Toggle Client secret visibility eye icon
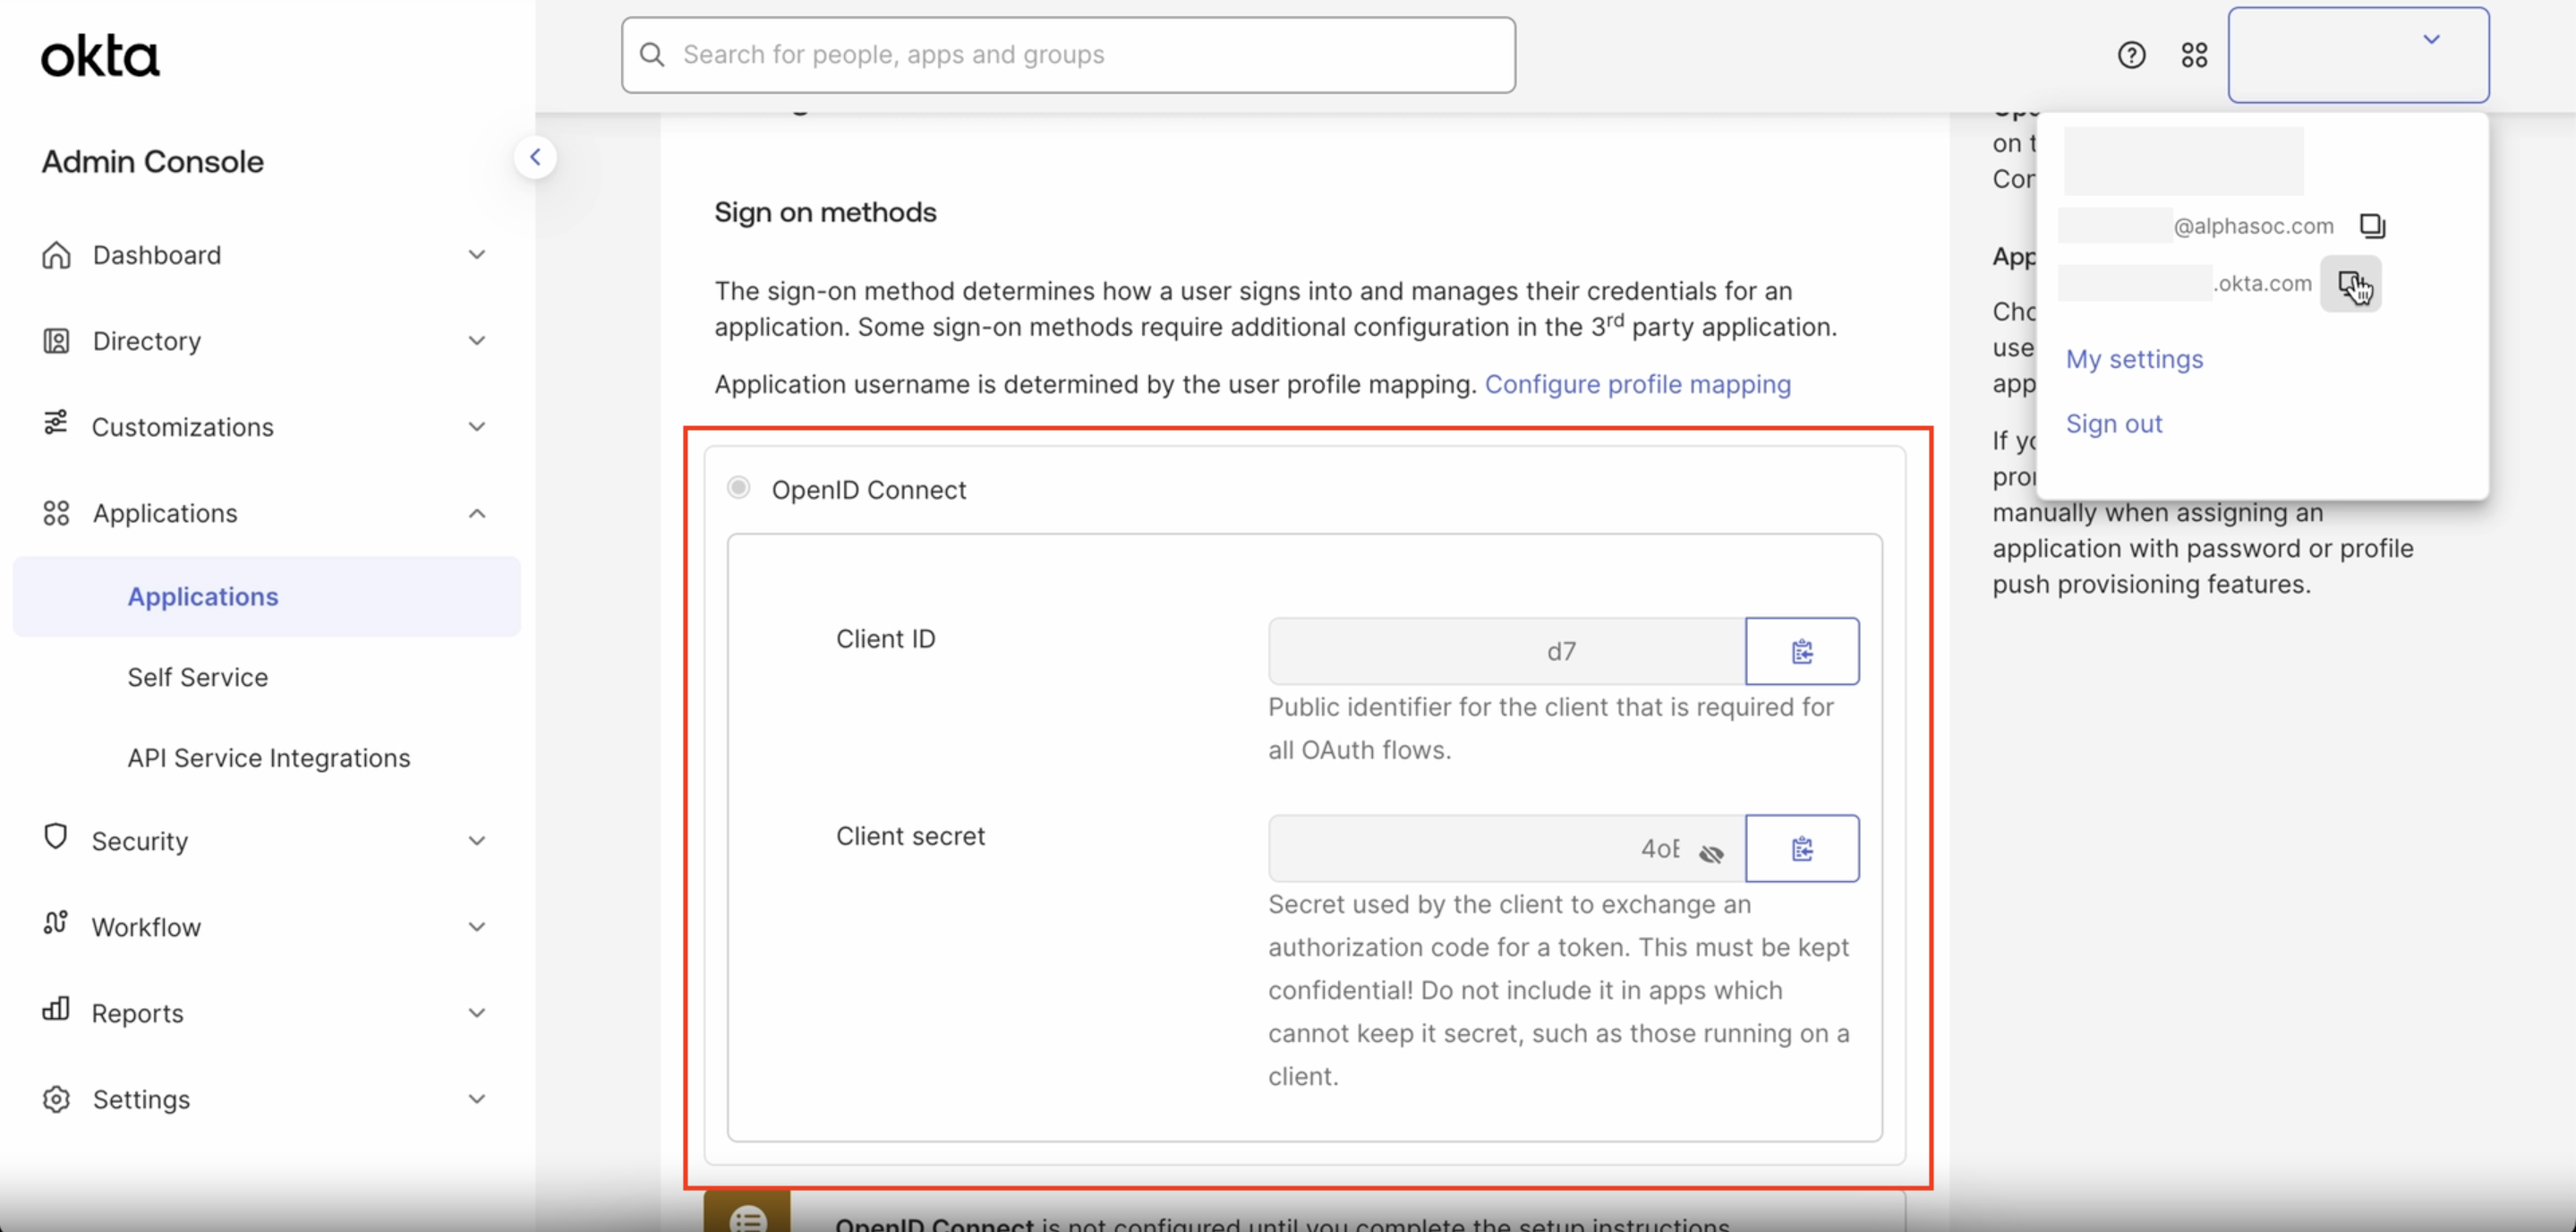Screen dimensions: 2576x1232 1711,853
